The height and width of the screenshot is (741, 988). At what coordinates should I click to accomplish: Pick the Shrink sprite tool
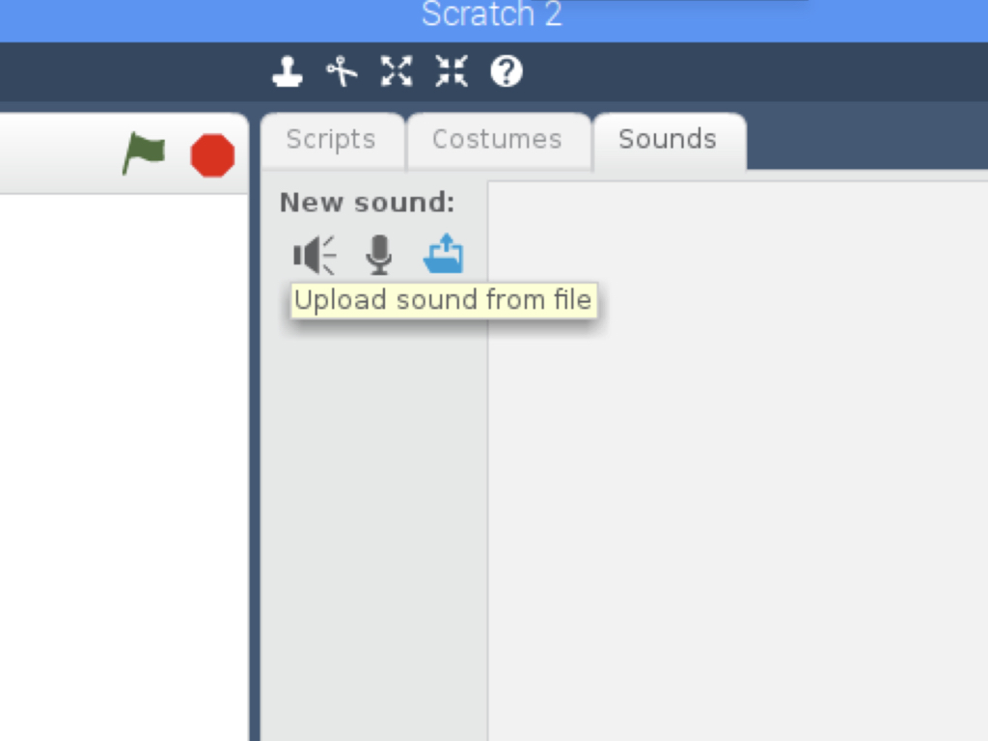[452, 71]
